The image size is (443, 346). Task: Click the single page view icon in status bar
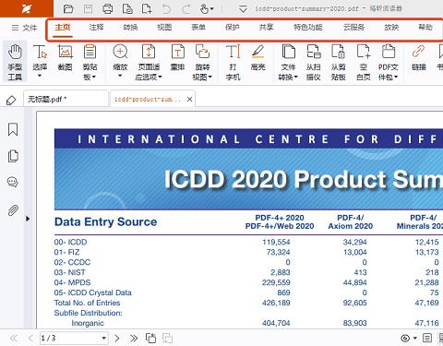click(x=427, y=339)
